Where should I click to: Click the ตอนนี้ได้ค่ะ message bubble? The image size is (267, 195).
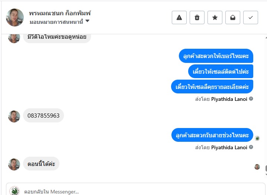(x=41, y=164)
